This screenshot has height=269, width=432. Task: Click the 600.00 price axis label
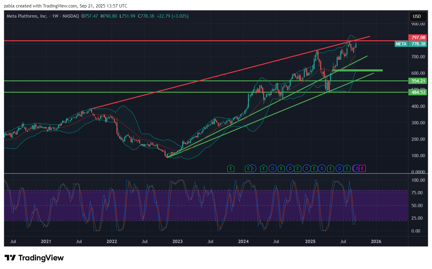coord(418,73)
